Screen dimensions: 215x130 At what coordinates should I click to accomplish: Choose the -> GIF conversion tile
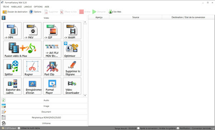point(52,31)
